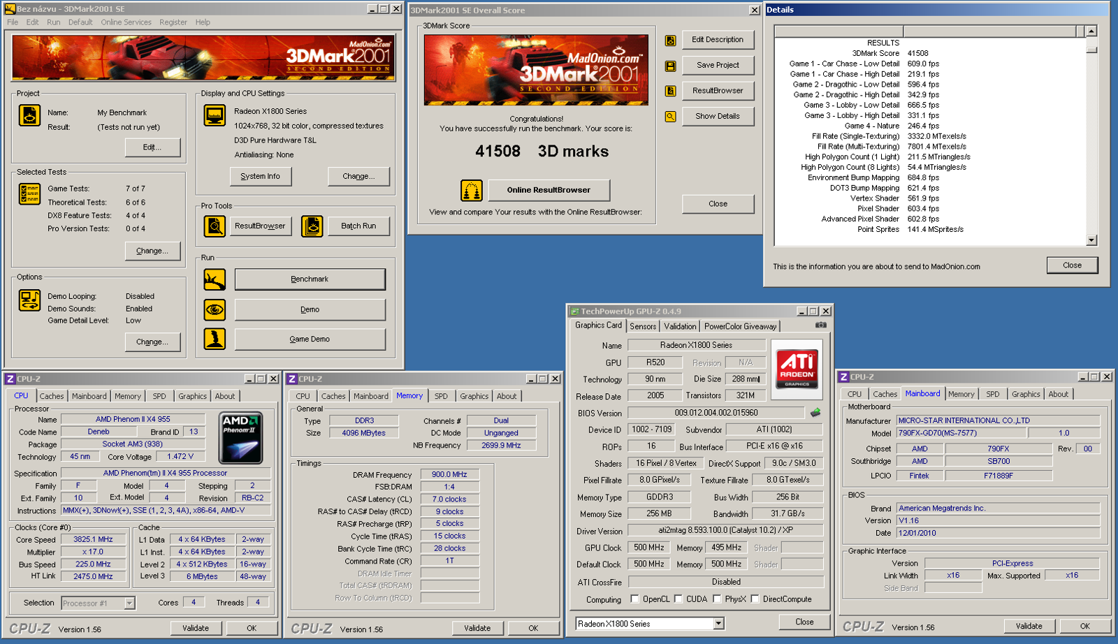Switch to the Validation tab in GPU-Z
Screen dimensions: 1118x644
click(x=680, y=326)
